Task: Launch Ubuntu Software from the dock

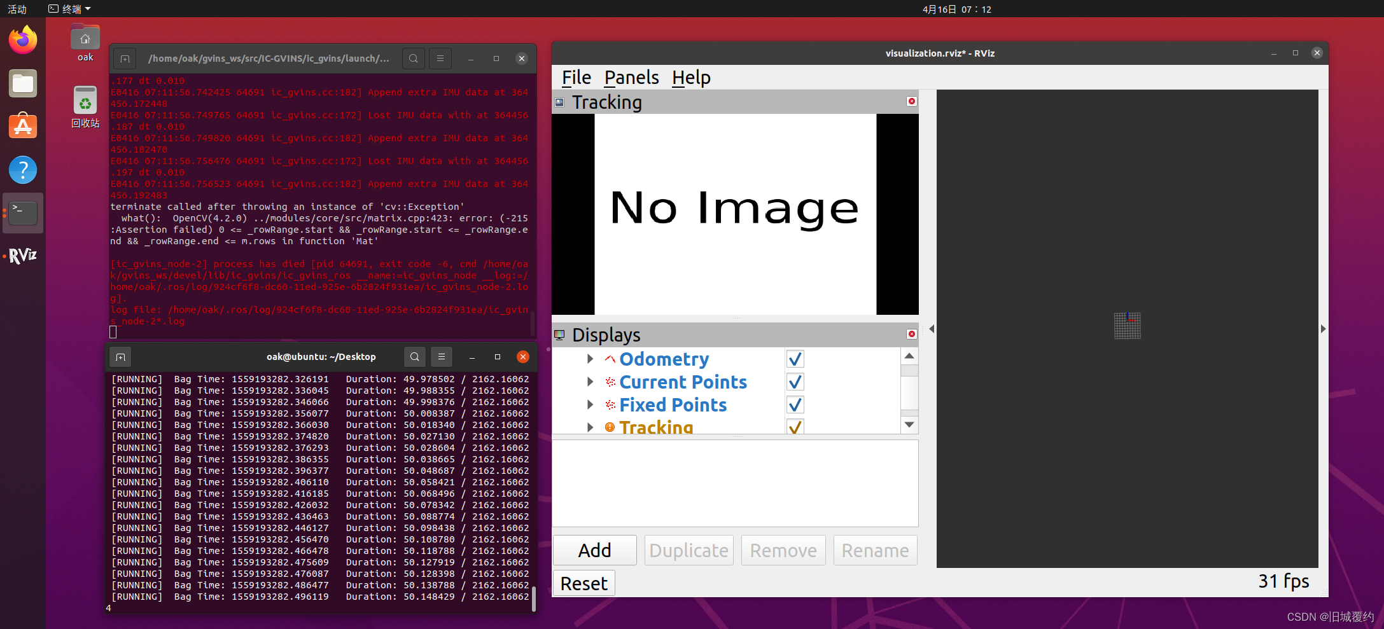Action: (23, 126)
